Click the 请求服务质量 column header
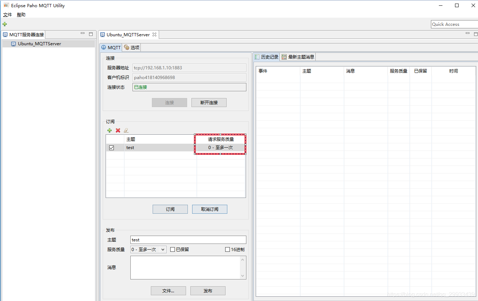 pos(221,139)
